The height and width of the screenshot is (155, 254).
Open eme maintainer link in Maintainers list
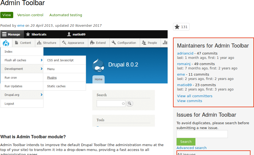181,74
